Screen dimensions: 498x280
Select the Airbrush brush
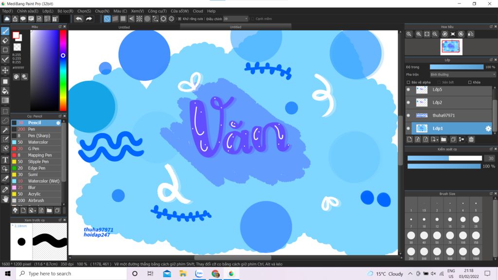coord(36,201)
